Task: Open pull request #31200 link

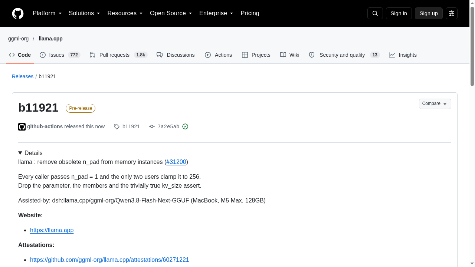Action: click(176, 162)
